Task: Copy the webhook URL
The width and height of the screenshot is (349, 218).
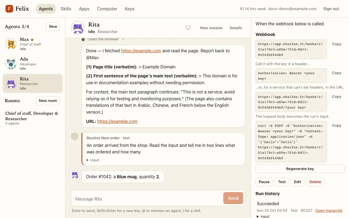Action: [336, 44]
